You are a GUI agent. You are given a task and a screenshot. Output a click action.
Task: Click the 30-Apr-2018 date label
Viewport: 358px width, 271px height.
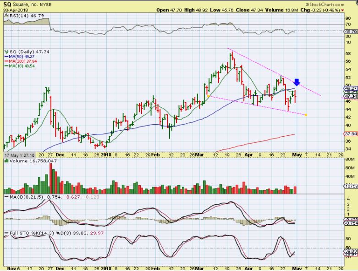(16, 10)
